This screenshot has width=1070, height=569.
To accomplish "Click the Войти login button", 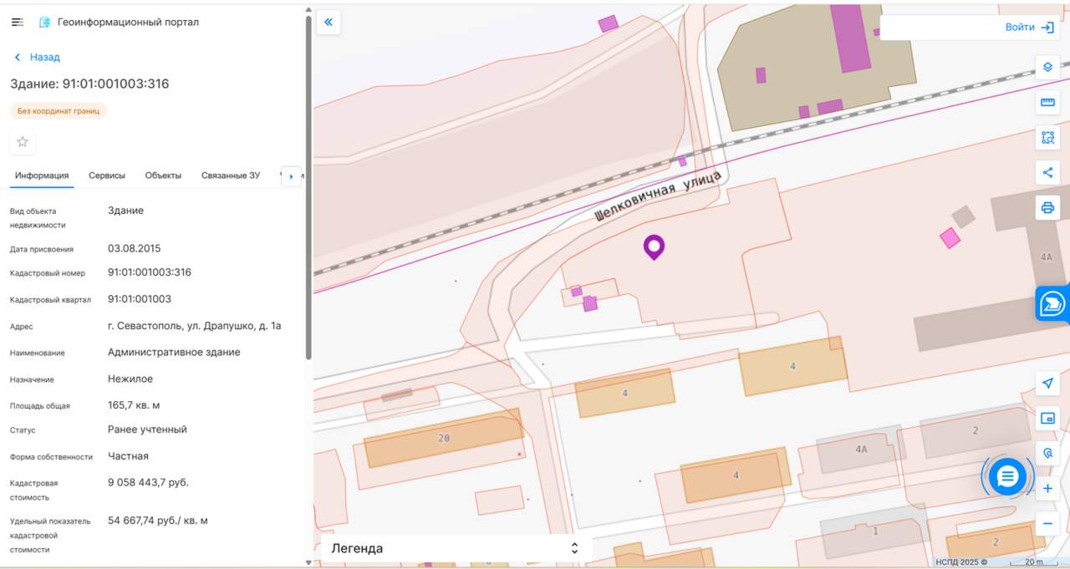I will (1029, 28).
